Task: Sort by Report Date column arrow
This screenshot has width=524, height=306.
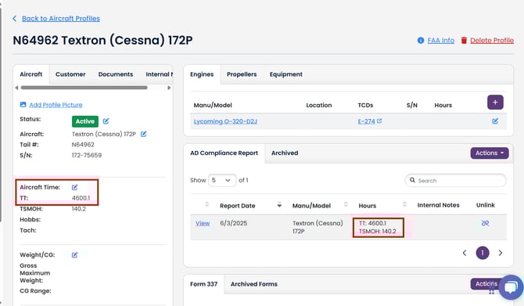Action: tap(279, 205)
